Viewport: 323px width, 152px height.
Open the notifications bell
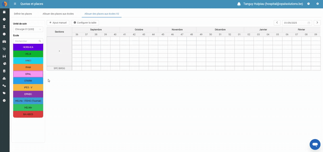pyautogui.click(x=239, y=4)
